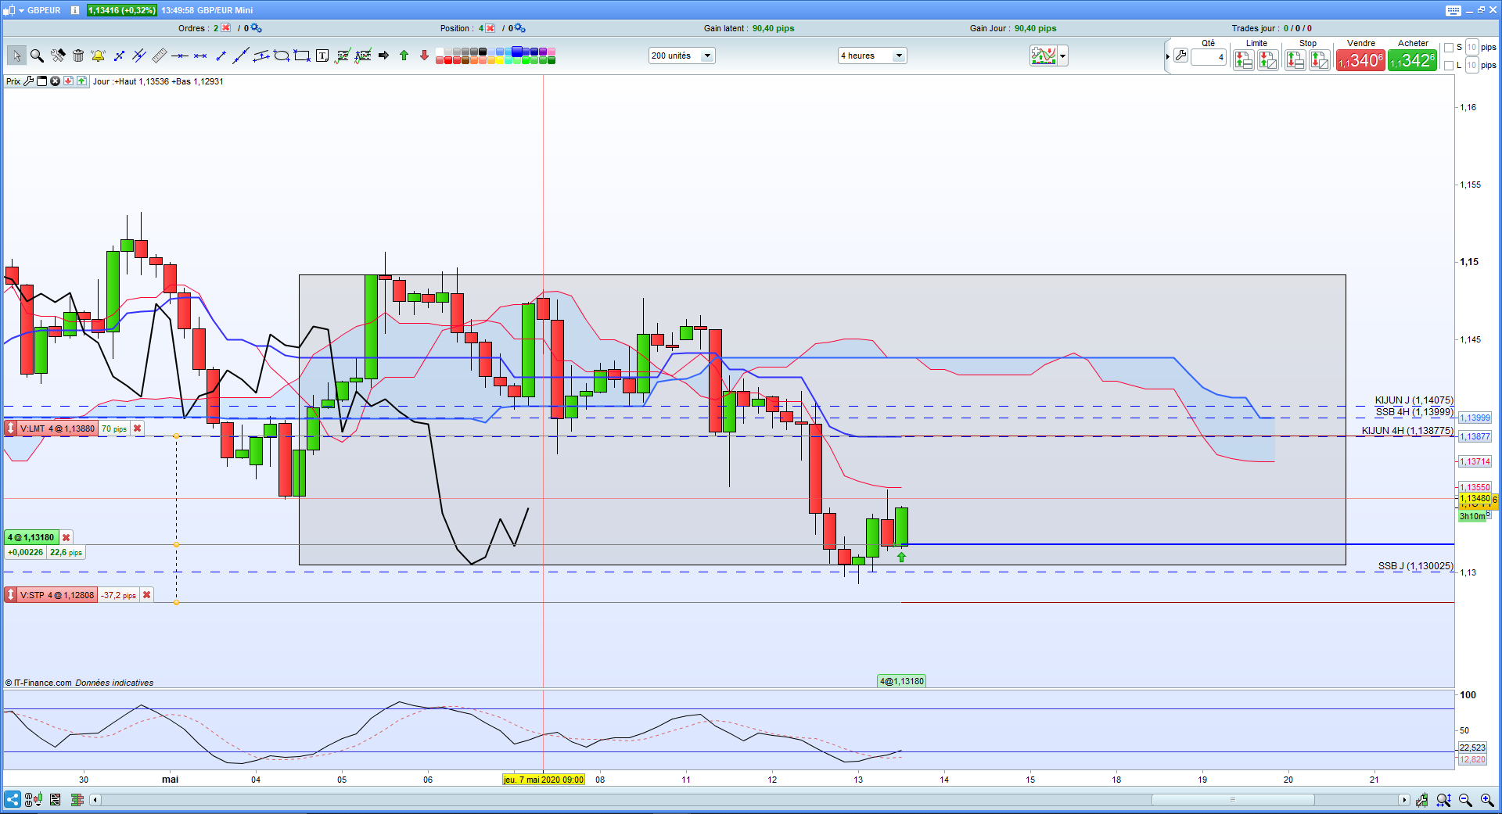The width and height of the screenshot is (1502, 814).
Task: Enable the L limit pips checkbox
Action: [1449, 66]
